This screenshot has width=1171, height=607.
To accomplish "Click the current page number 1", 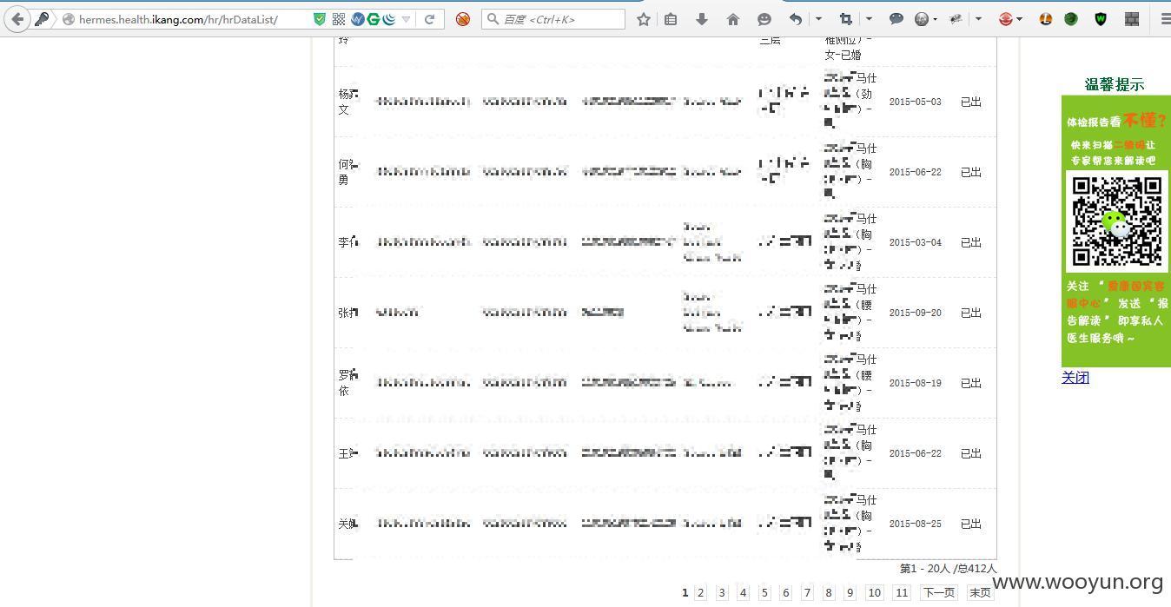I will [x=685, y=592].
